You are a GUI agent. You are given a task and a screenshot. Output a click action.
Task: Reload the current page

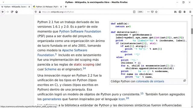coord(12,12)
